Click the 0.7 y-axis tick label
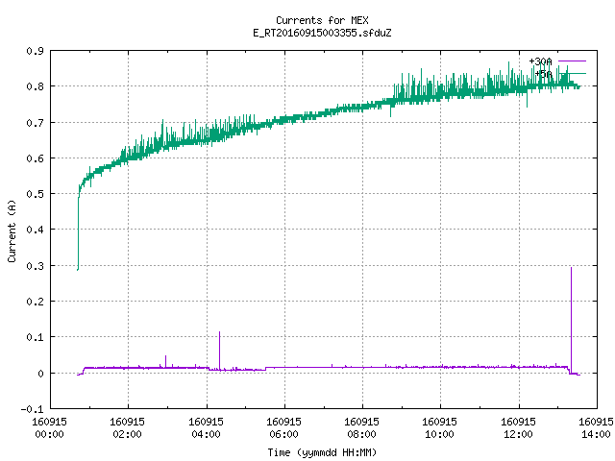The width and height of the screenshot is (615, 461). (x=35, y=123)
